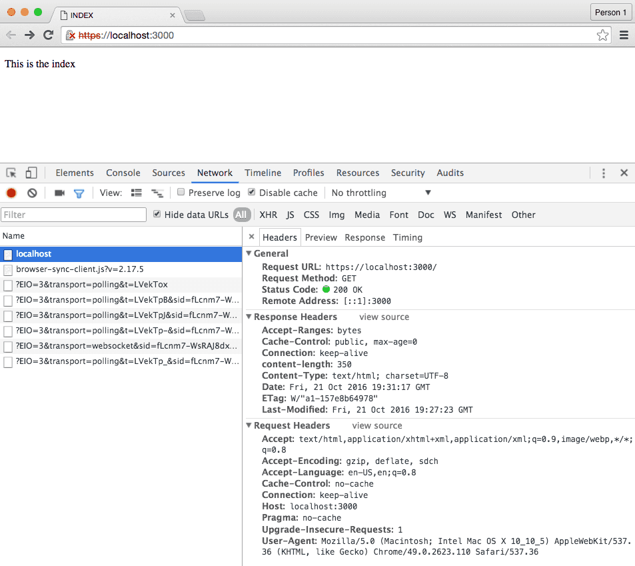
Task: Uncheck the Disable cache checkbox
Action: pos(251,193)
